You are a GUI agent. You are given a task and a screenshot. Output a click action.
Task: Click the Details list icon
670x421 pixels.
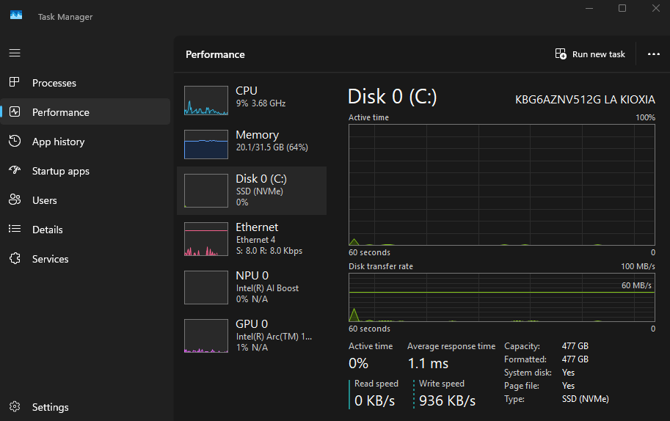click(x=15, y=229)
